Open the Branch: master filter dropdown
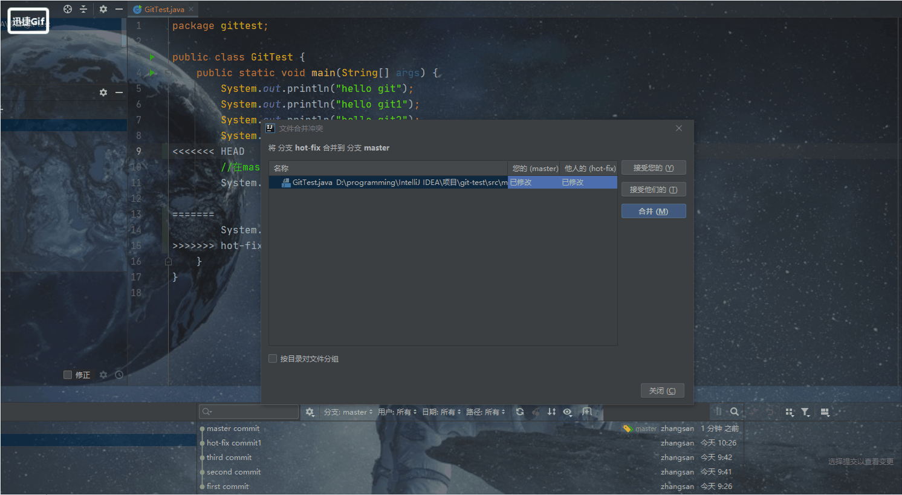Screen dimensions: 902x495 (348, 412)
